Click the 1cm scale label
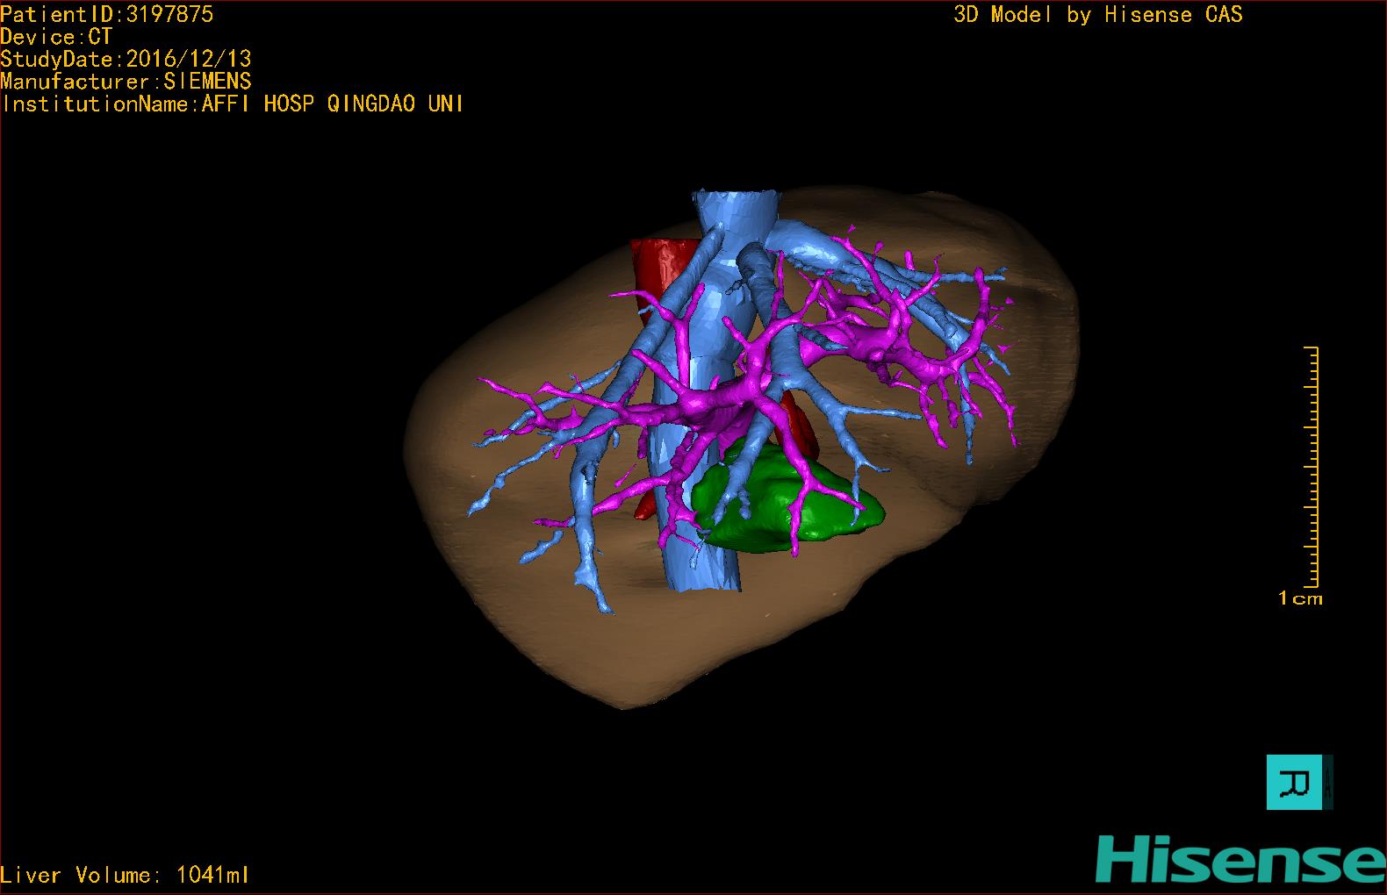The width and height of the screenshot is (1387, 895). [1300, 598]
